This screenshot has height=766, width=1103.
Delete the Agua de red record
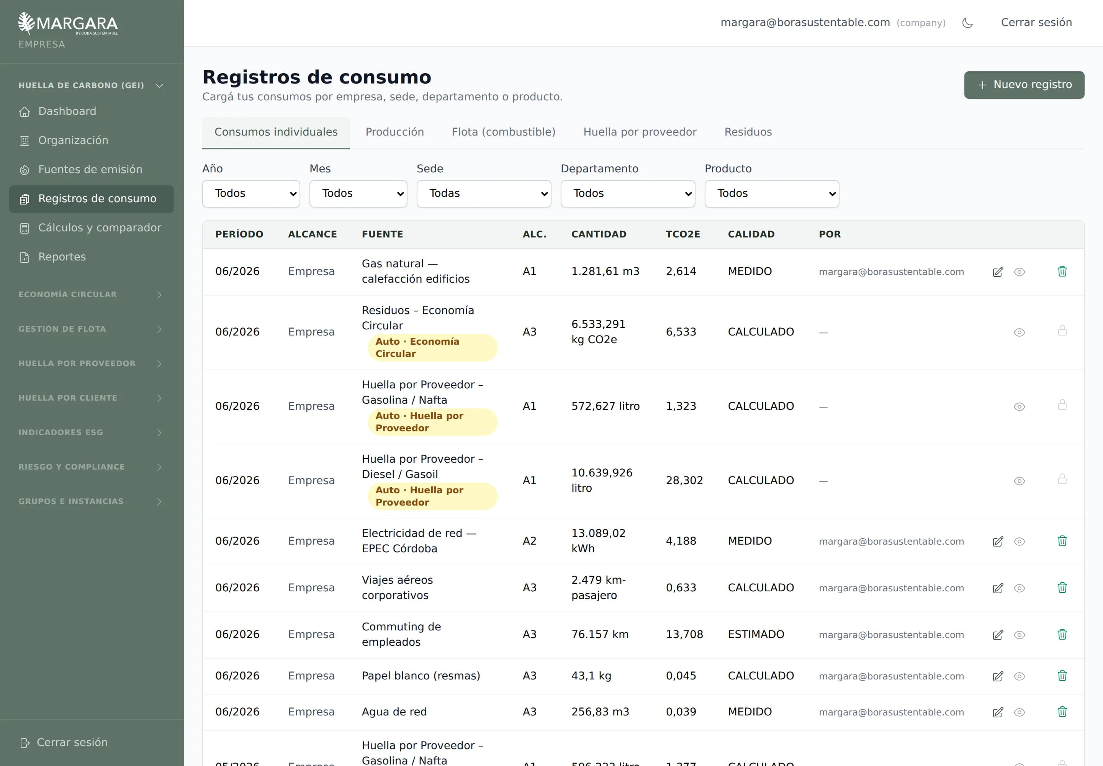[x=1062, y=711]
